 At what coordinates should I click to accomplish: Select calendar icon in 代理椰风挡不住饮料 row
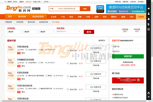coord(68,64)
